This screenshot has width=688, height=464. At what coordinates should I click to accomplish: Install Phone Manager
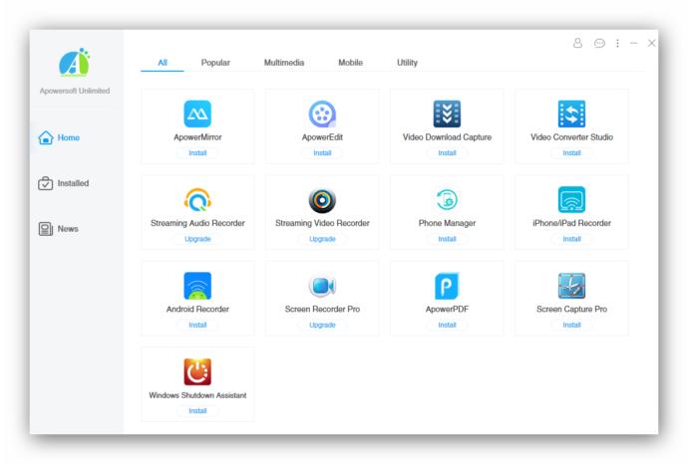pyautogui.click(x=447, y=239)
